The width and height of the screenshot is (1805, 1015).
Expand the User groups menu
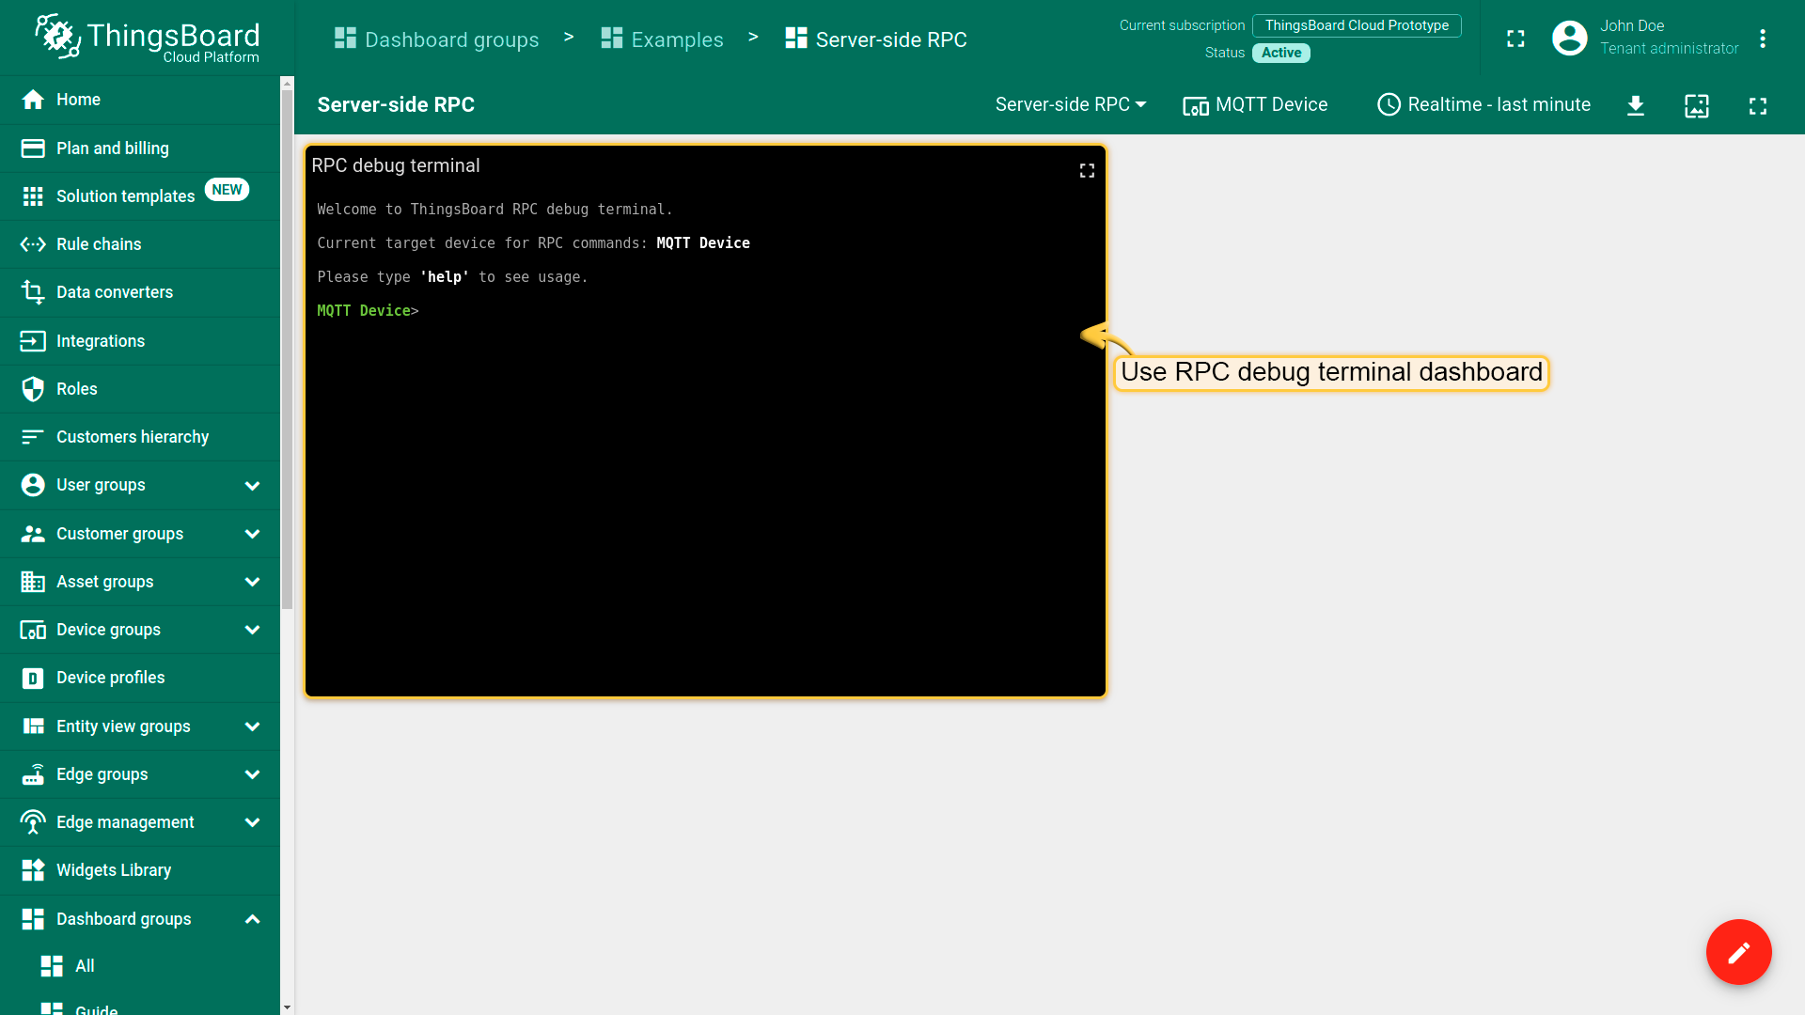pyautogui.click(x=252, y=486)
